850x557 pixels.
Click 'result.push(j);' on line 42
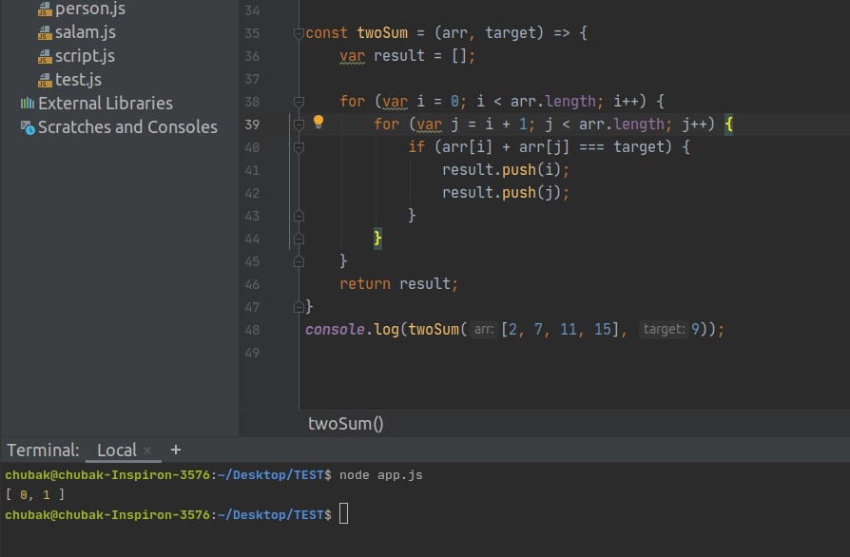[x=506, y=193]
